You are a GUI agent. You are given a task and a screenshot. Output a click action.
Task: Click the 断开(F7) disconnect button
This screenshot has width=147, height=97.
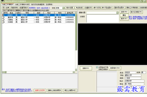pos(124,19)
